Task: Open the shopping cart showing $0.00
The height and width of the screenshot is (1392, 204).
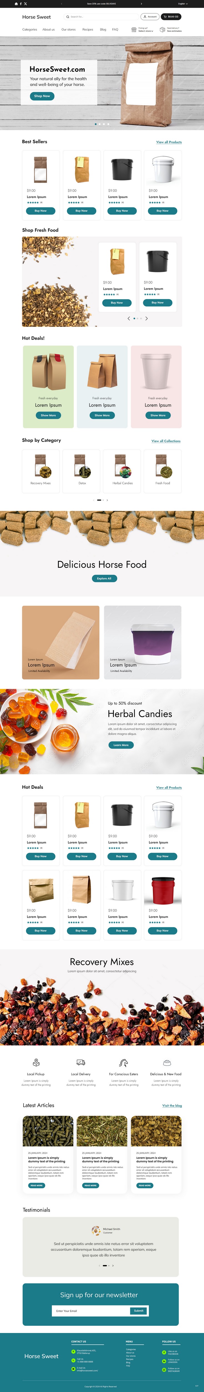Action: [x=171, y=17]
